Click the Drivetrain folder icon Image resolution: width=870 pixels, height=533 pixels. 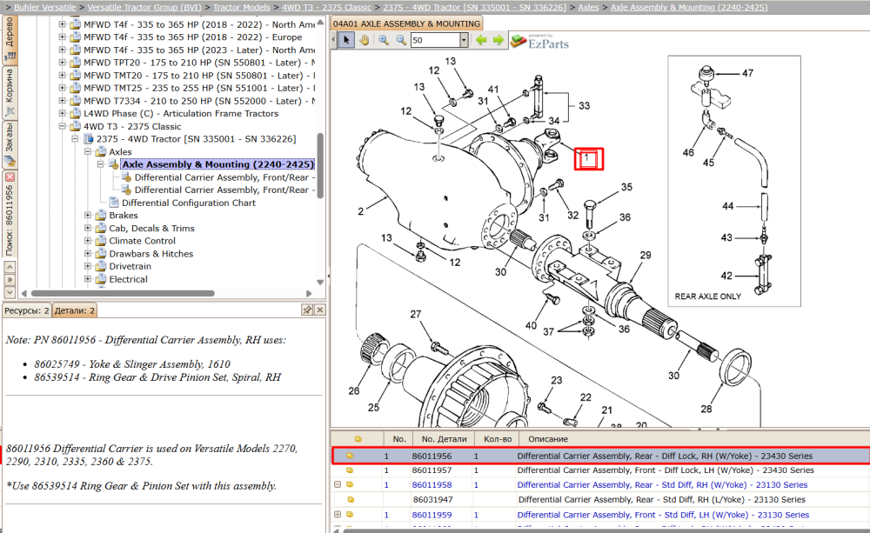pyautogui.click(x=101, y=266)
